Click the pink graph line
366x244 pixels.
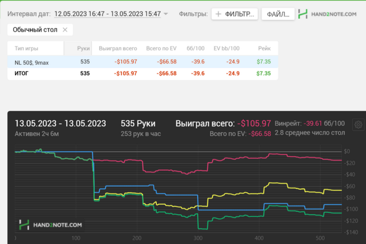click(163, 170)
